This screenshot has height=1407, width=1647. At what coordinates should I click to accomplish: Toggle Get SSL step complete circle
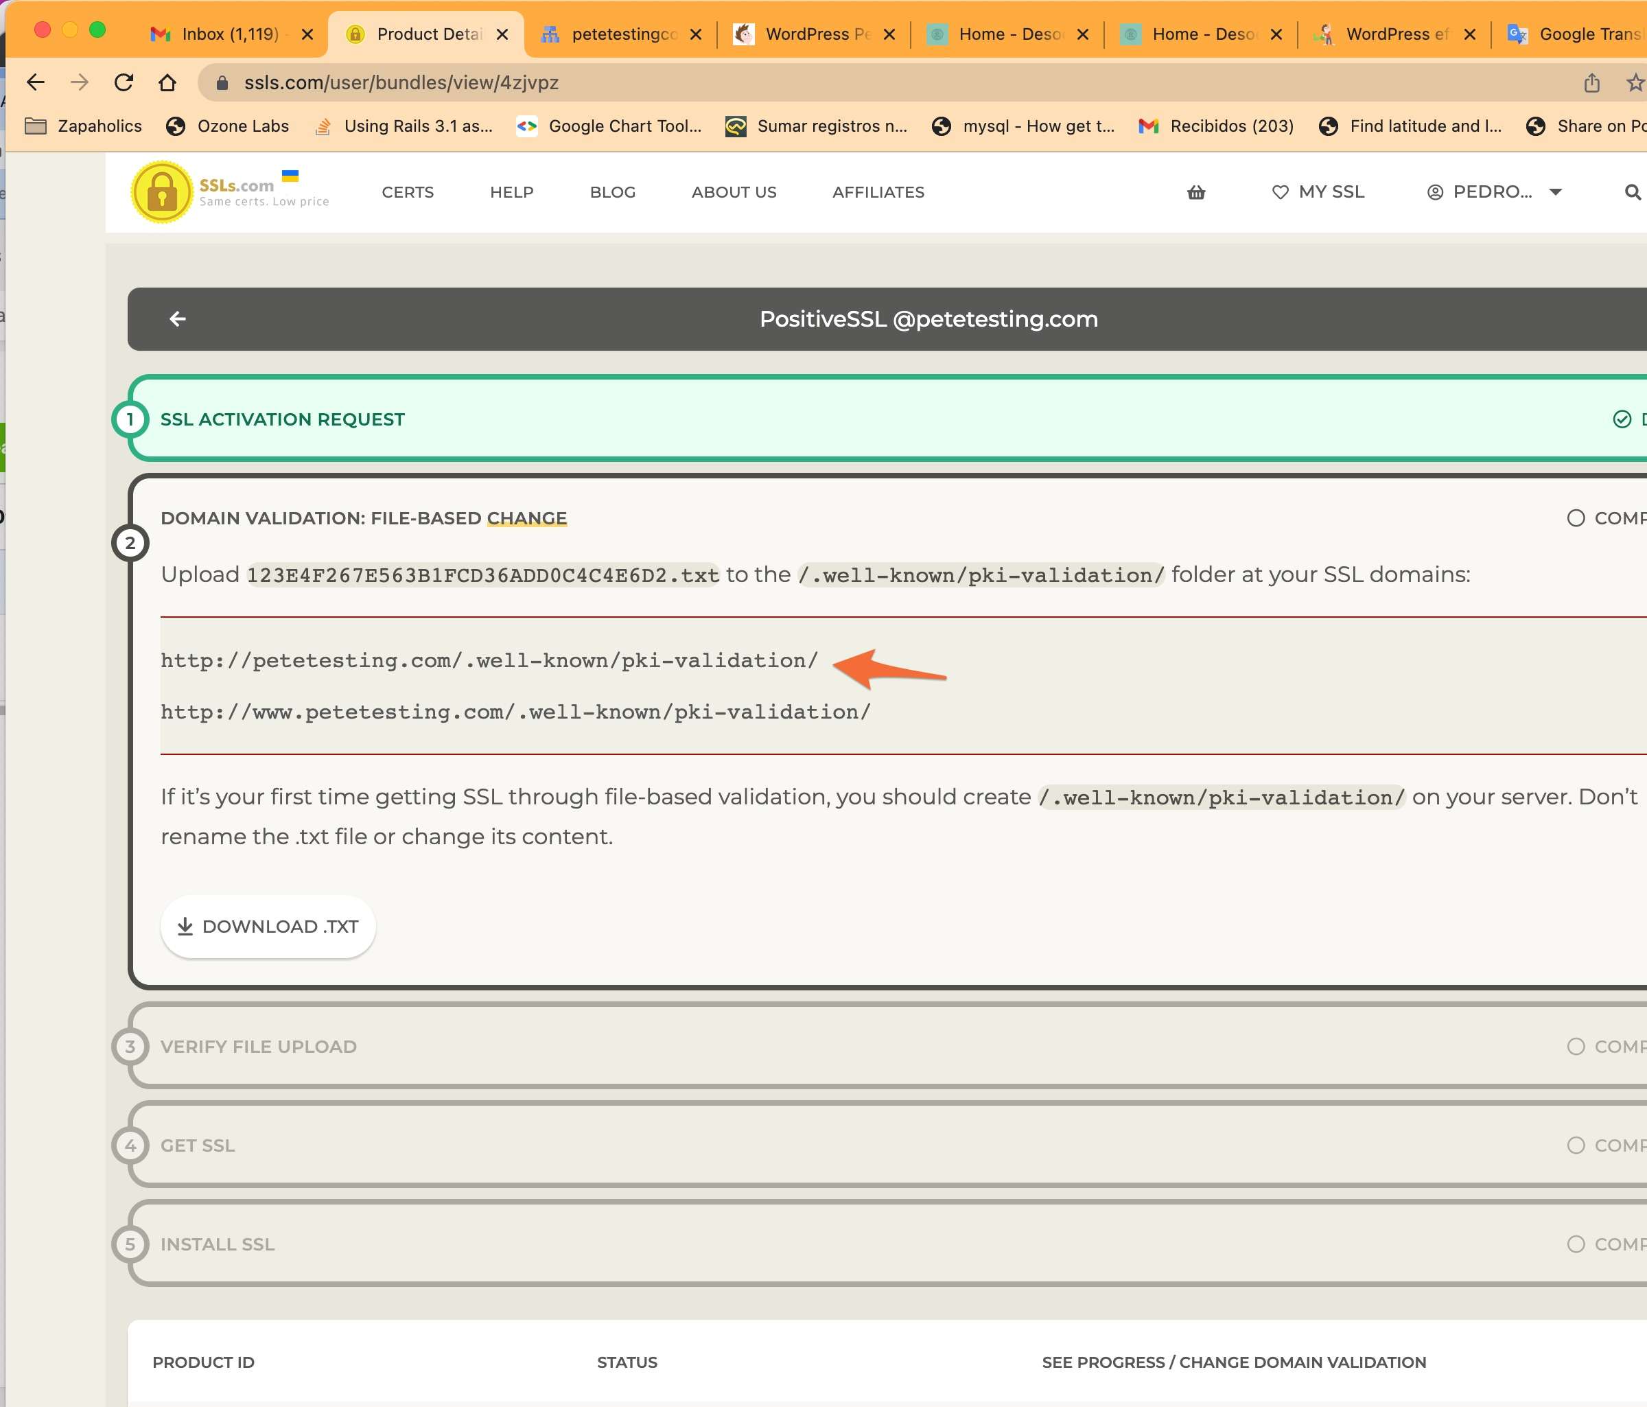[1576, 1146]
